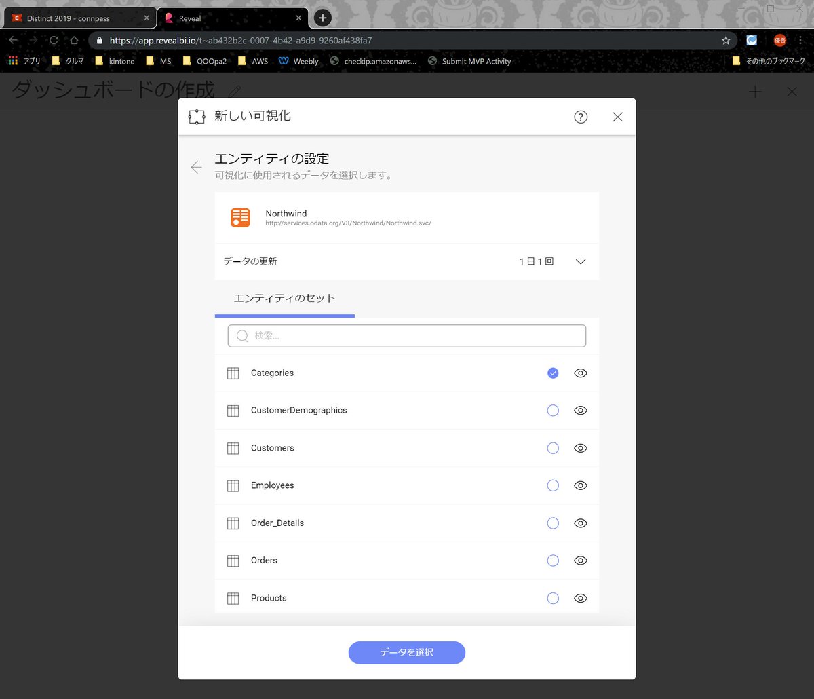Viewport: 814px width, 699px height.
Task: Click the Northwind data source icon
Action: pyautogui.click(x=241, y=217)
